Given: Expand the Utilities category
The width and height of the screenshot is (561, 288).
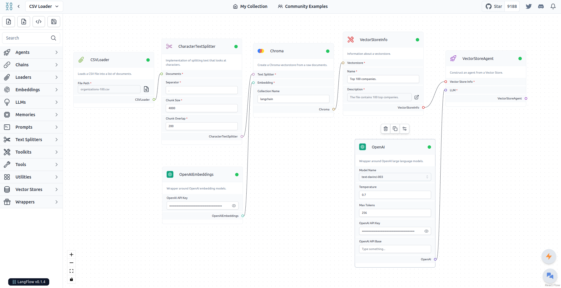Looking at the screenshot, I should pos(31,177).
